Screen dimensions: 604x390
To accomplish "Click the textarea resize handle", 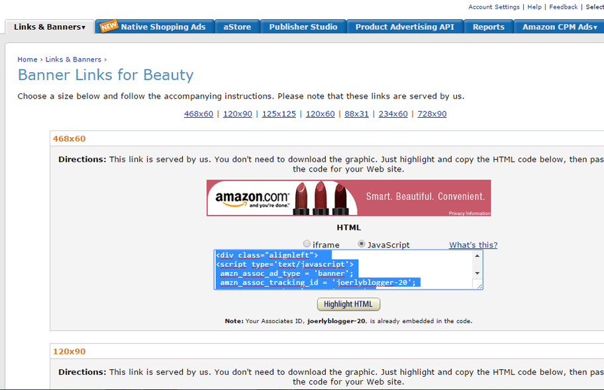I will tap(479, 285).
